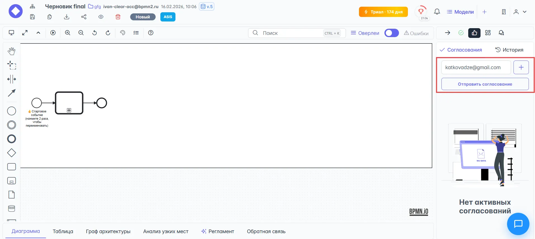
Task: Open the История tab
Action: (x=509, y=50)
